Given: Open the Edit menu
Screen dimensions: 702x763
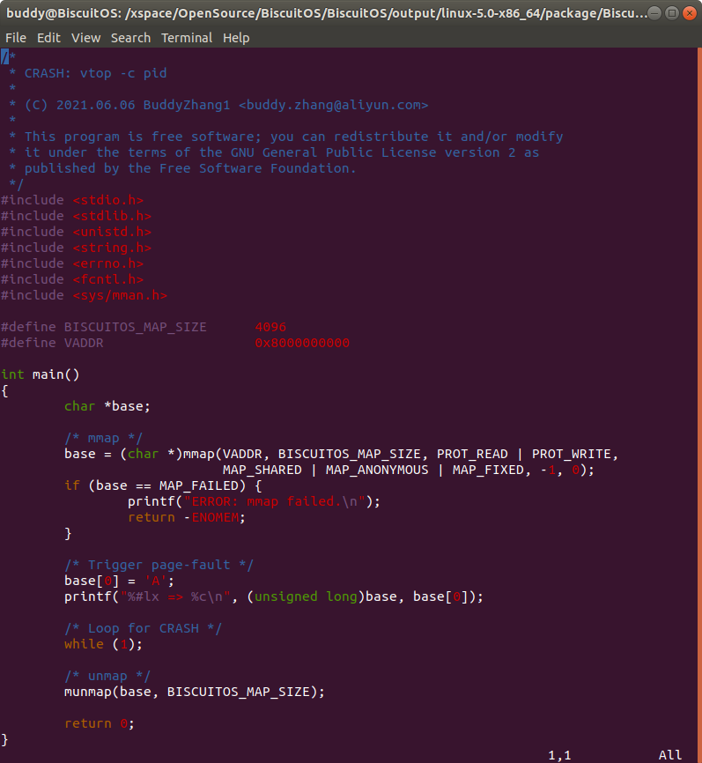Looking at the screenshot, I should pyautogui.click(x=48, y=38).
